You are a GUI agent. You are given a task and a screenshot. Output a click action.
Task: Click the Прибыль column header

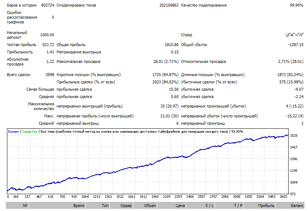click(x=260, y=206)
